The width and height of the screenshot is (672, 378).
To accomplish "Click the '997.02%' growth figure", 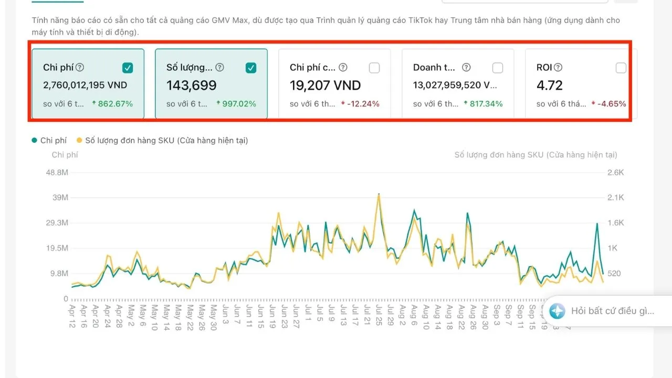I will [239, 104].
